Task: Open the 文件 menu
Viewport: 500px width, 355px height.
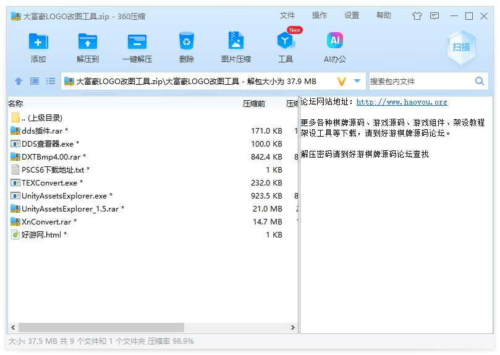Action: (x=287, y=15)
